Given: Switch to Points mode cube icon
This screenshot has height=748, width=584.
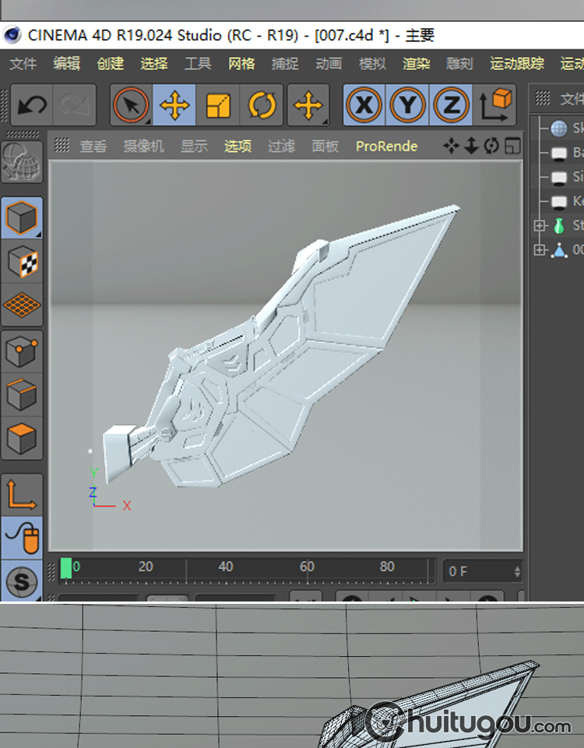Looking at the screenshot, I should tap(22, 352).
